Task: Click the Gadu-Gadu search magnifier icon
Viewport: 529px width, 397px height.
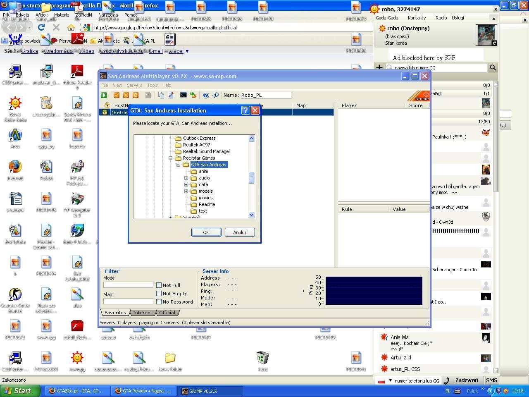Action: pyautogui.click(x=493, y=67)
